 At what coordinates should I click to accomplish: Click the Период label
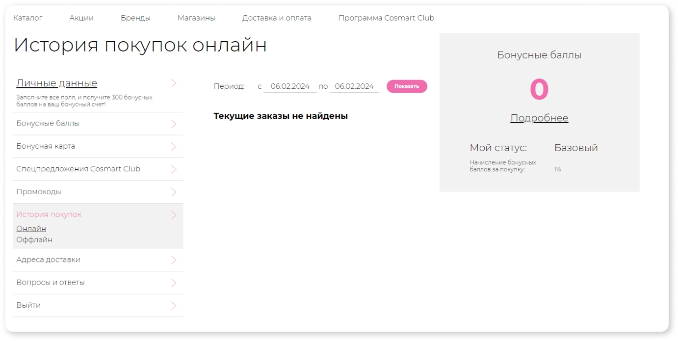tap(229, 86)
